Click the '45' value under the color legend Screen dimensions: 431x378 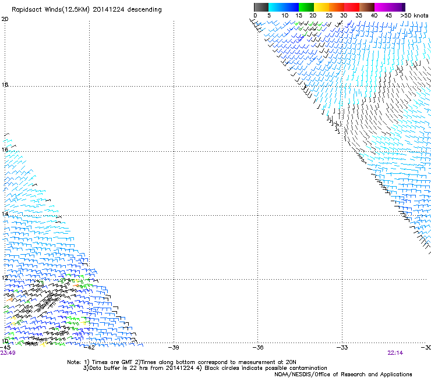click(388, 16)
